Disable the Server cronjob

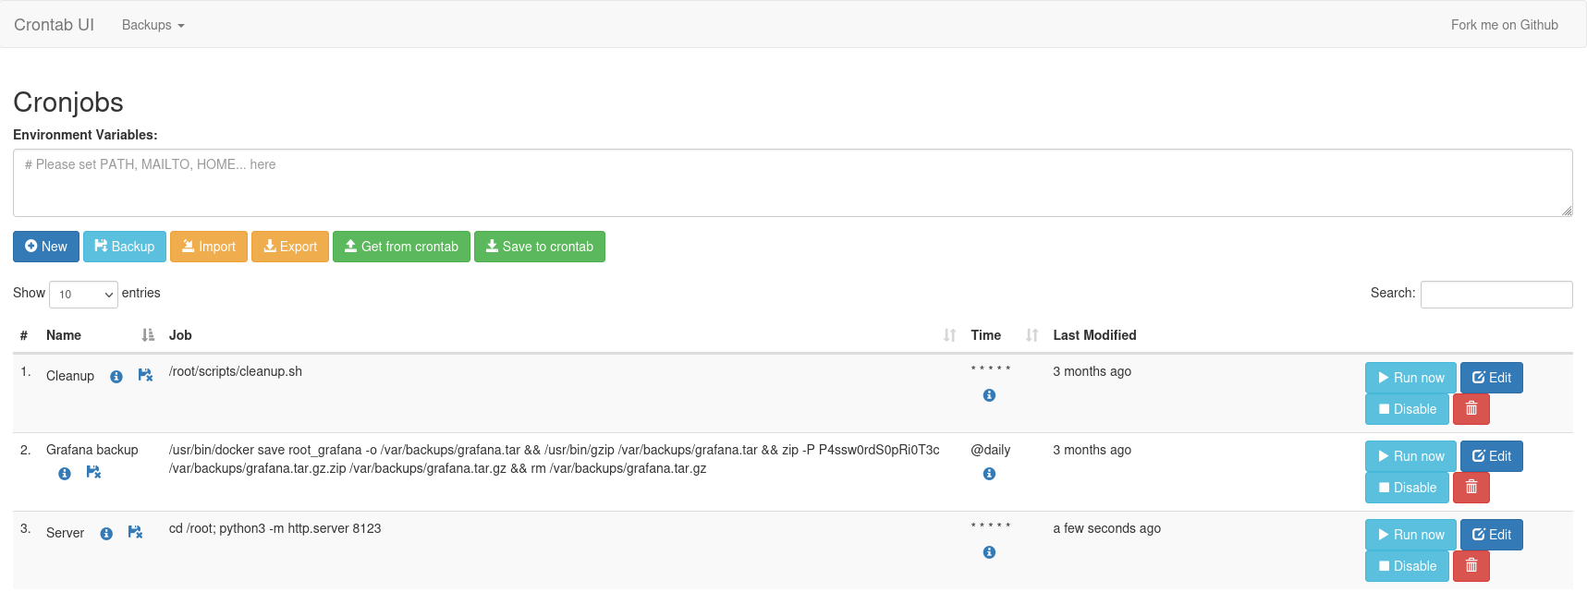point(1406,566)
